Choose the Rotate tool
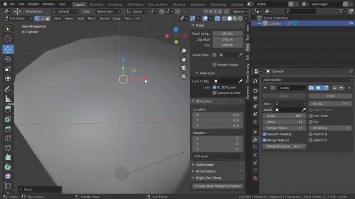Viewport: 355px width, 199px height. click(8, 59)
